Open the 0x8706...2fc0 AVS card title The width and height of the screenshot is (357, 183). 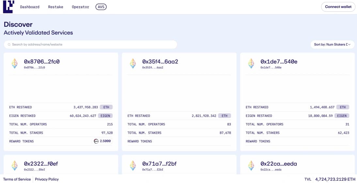pyautogui.click(x=42, y=62)
